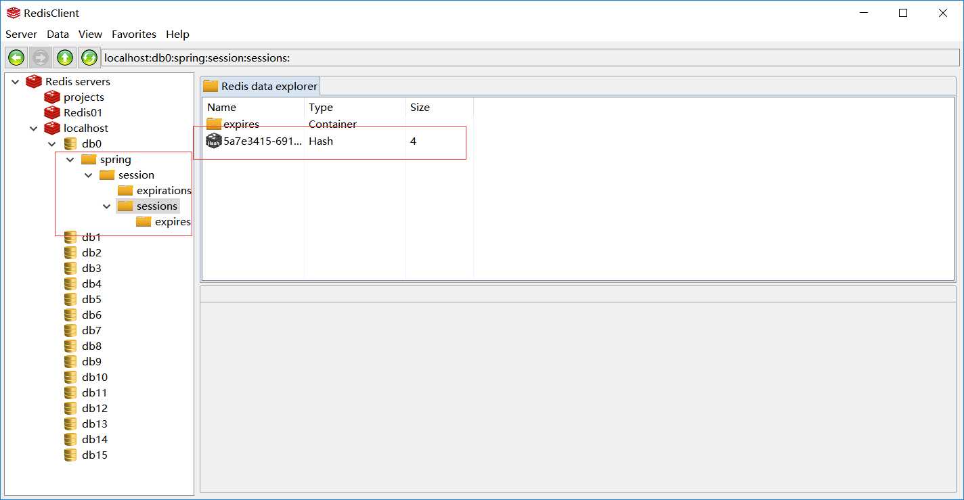
Task: Click the Redis servers root icon
Action: pos(34,81)
